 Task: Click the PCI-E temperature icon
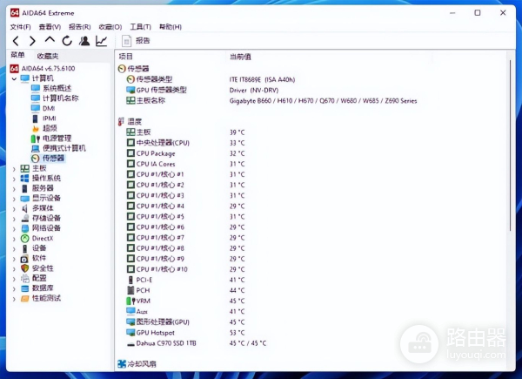[x=130, y=280]
